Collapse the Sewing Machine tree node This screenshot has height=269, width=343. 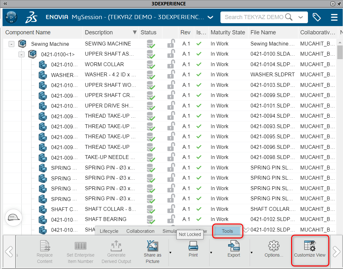point(11,44)
